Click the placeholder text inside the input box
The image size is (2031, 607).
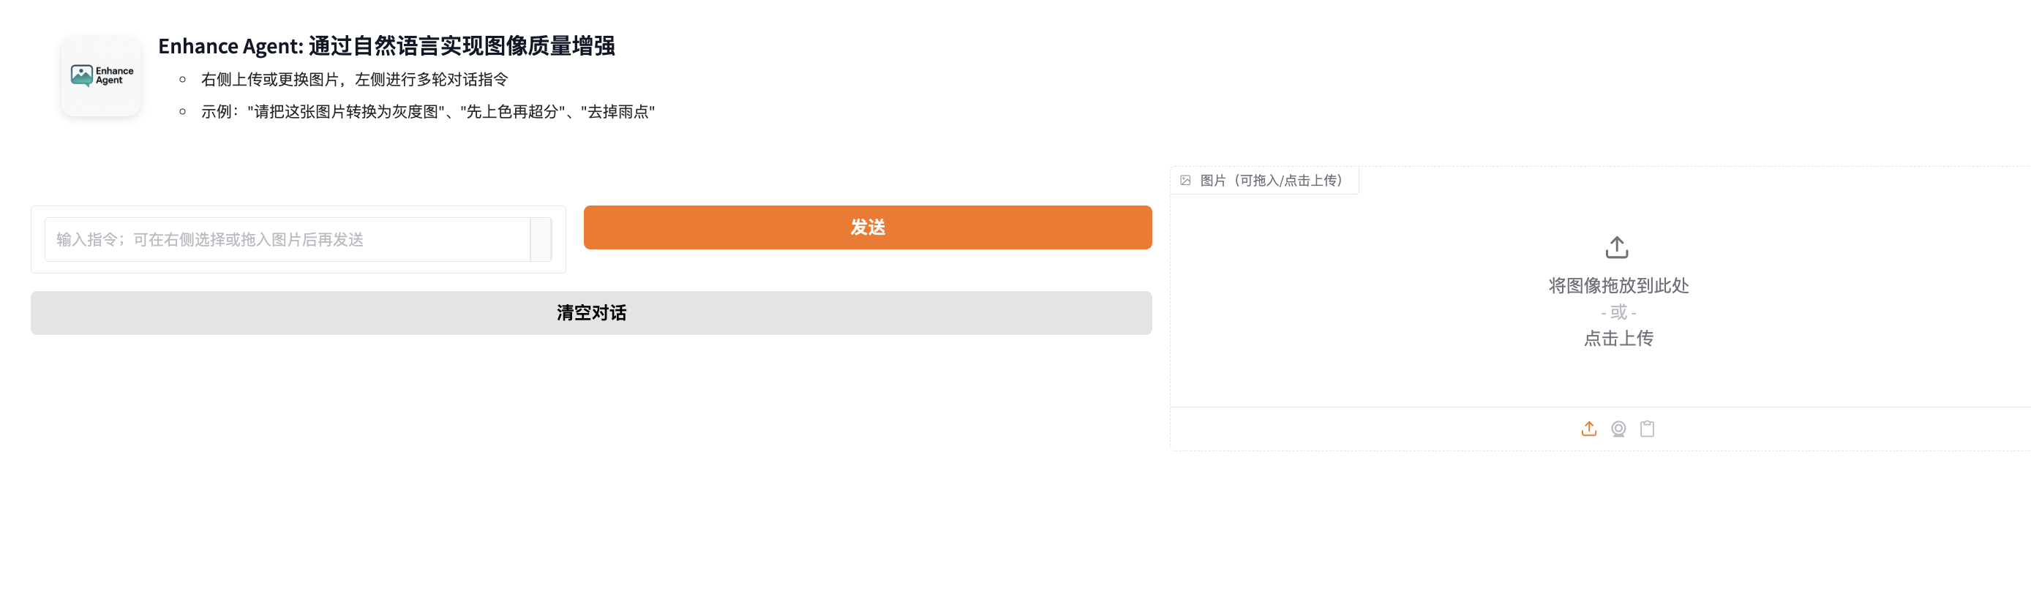click(209, 240)
